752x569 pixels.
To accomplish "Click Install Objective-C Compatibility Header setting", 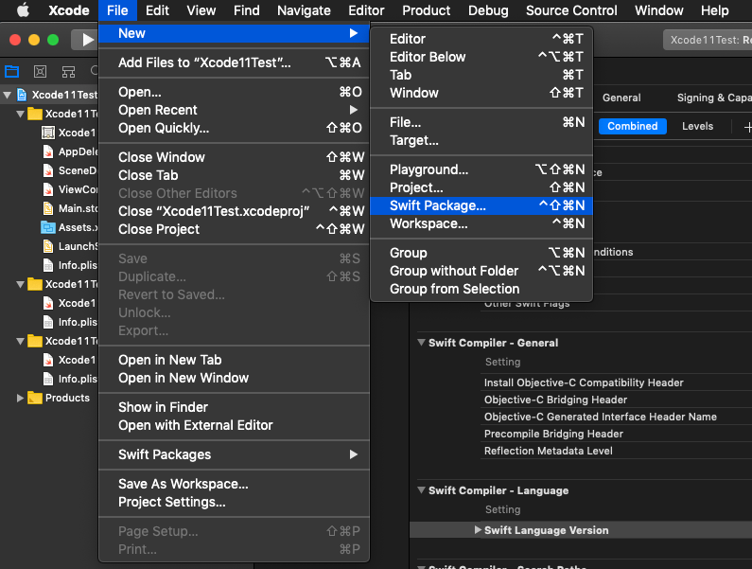I will pyautogui.click(x=584, y=382).
